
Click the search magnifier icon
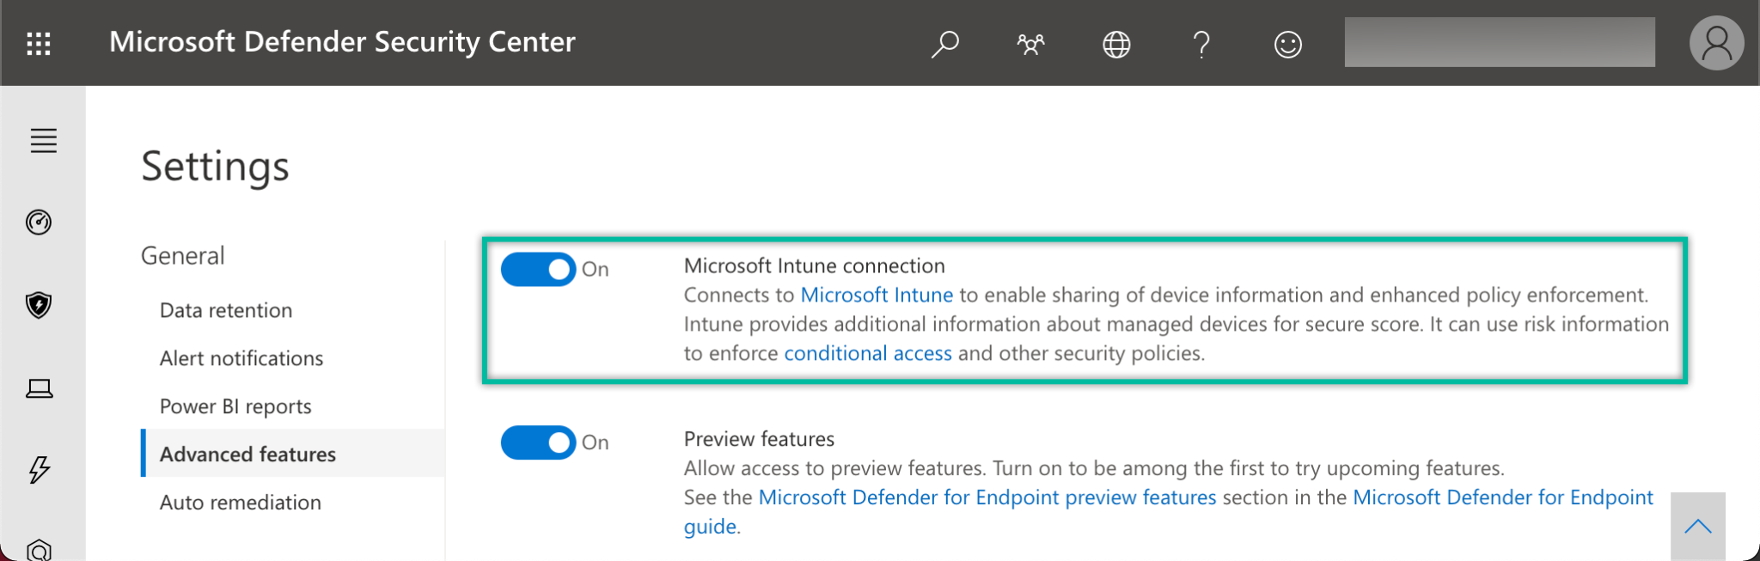click(x=944, y=43)
